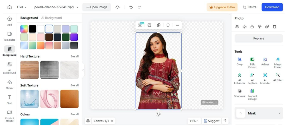Open the Adjust tool
Screen dimensions: 287x129
coord(265,61)
